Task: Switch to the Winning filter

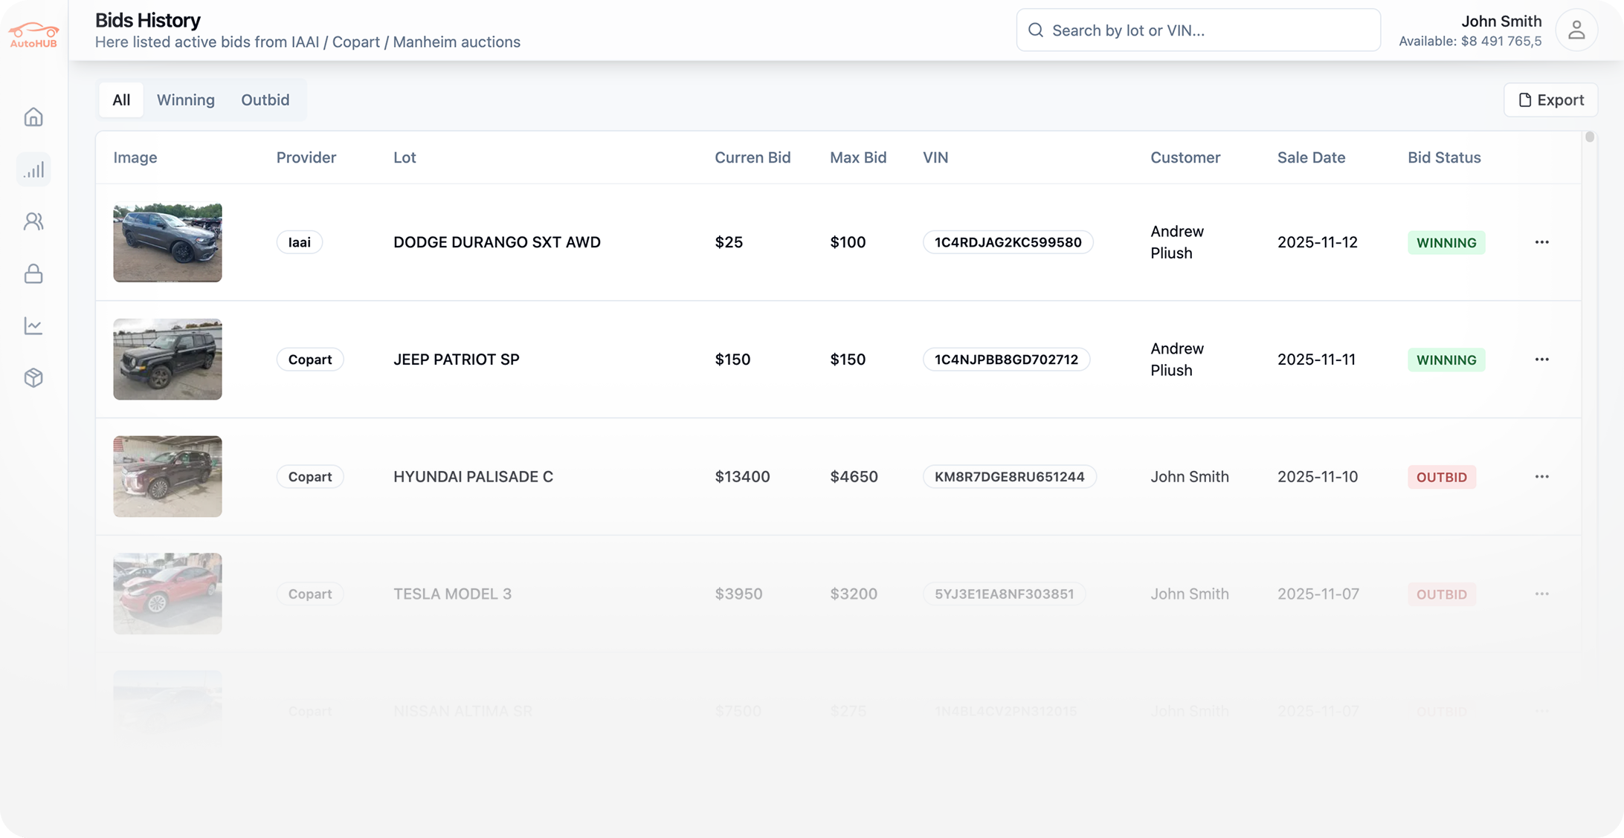Action: pyautogui.click(x=185, y=100)
